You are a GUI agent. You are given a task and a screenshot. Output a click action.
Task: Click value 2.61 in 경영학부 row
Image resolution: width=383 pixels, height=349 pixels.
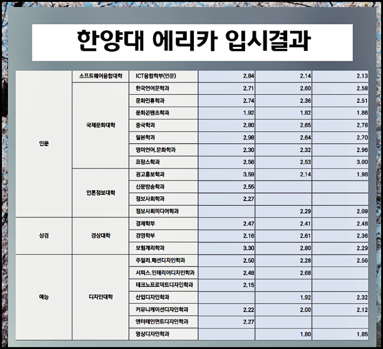click(x=305, y=236)
